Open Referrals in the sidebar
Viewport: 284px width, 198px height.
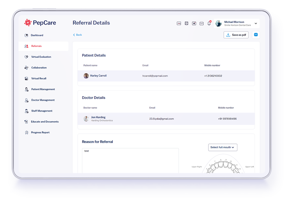click(x=43, y=46)
